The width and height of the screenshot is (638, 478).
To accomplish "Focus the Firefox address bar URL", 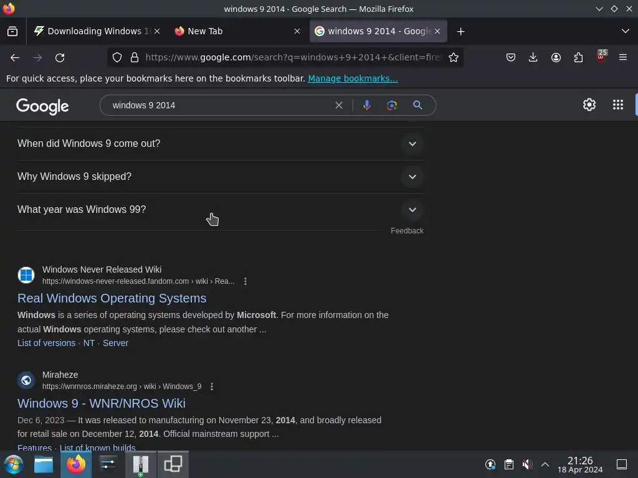I will [293, 57].
